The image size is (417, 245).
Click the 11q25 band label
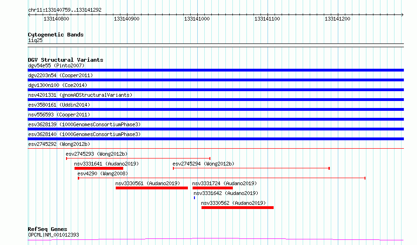click(x=35, y=40)
